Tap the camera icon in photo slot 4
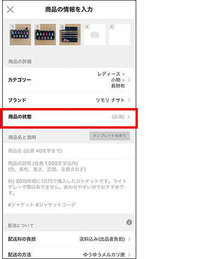The height and width of the screenshot is (259, 218). pyautogui.click(x=95, y=34)
